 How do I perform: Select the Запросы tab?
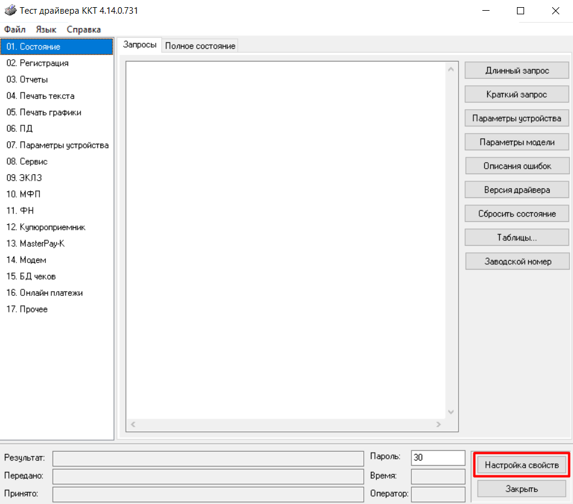point(140,45)
